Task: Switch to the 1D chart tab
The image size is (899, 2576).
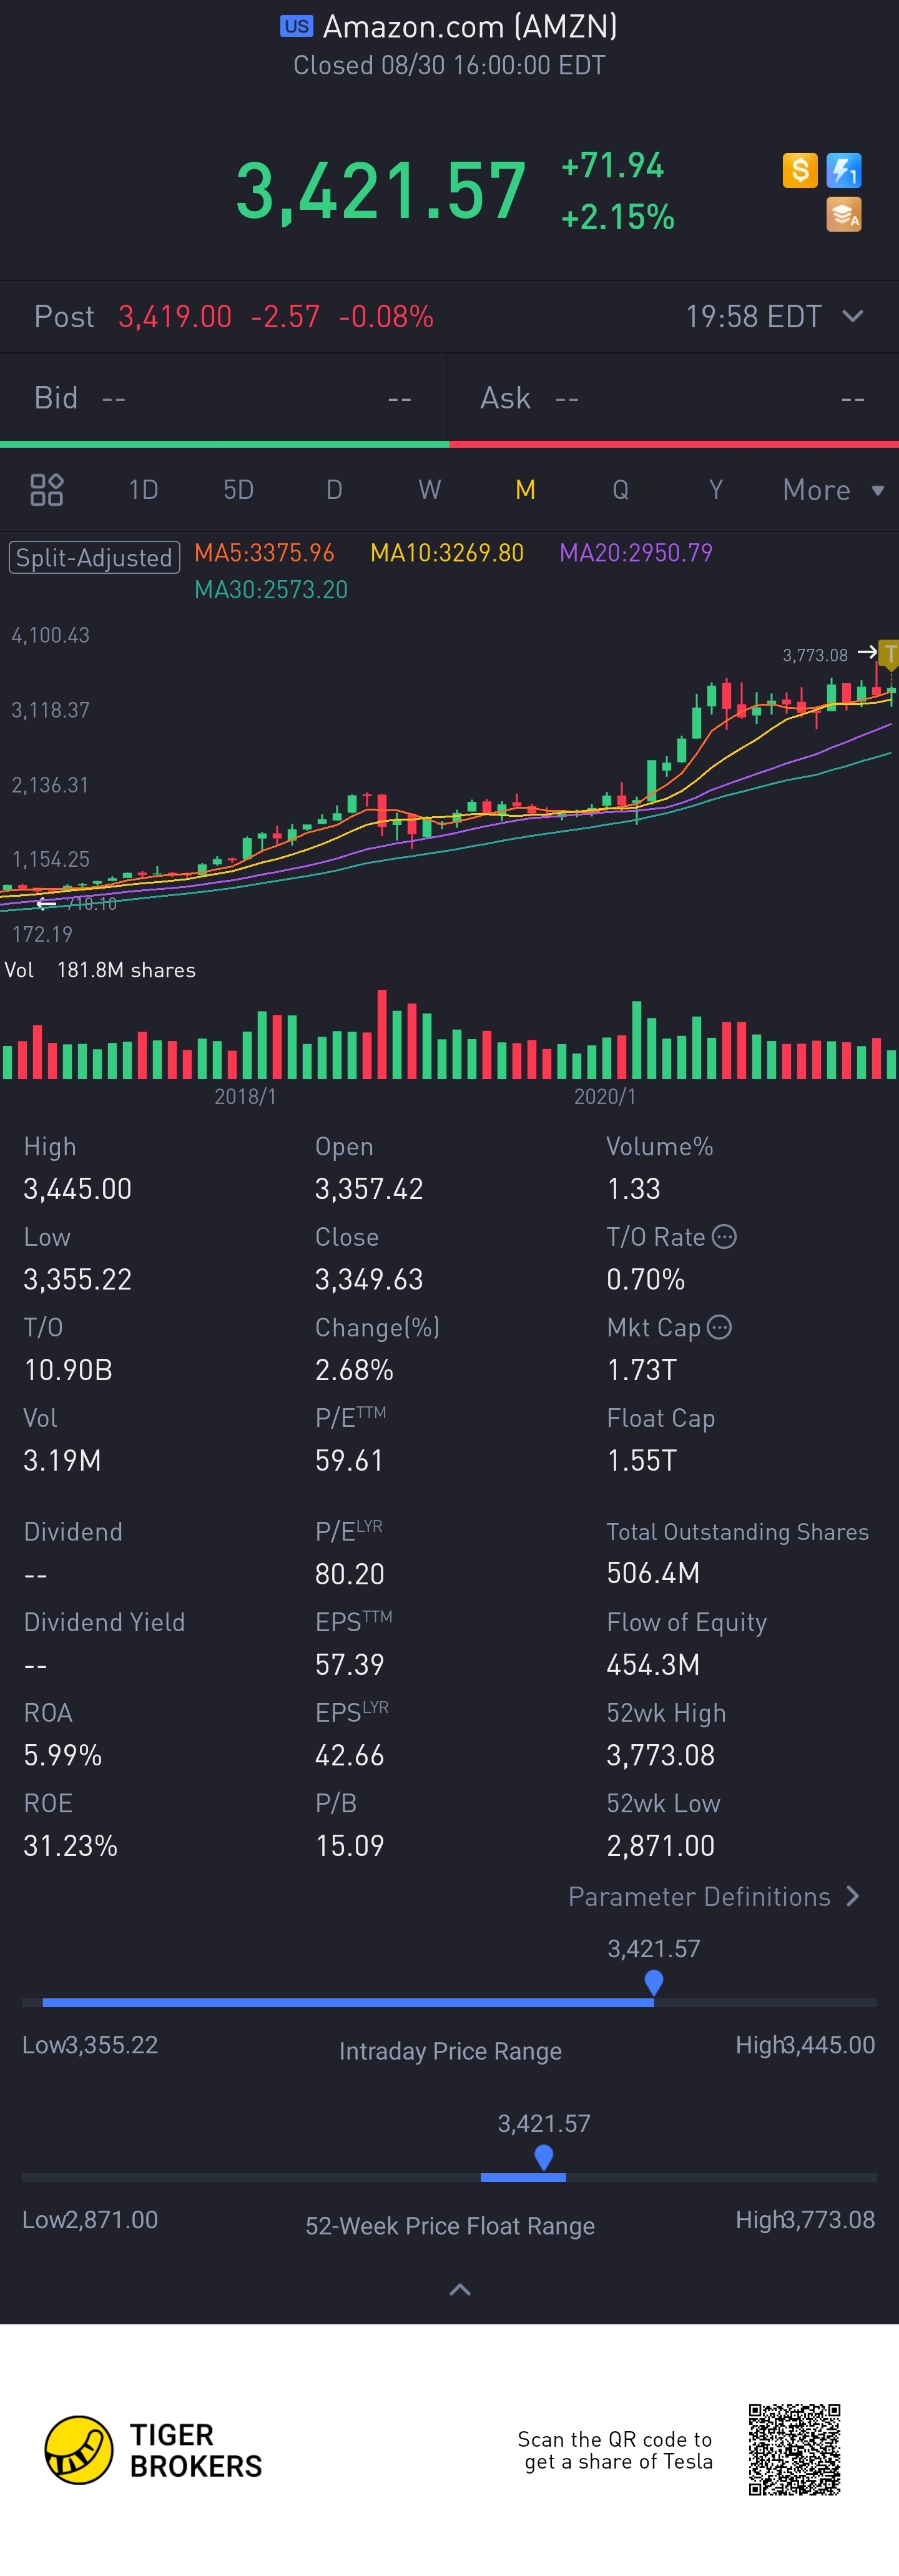Action: pos(143,490)
